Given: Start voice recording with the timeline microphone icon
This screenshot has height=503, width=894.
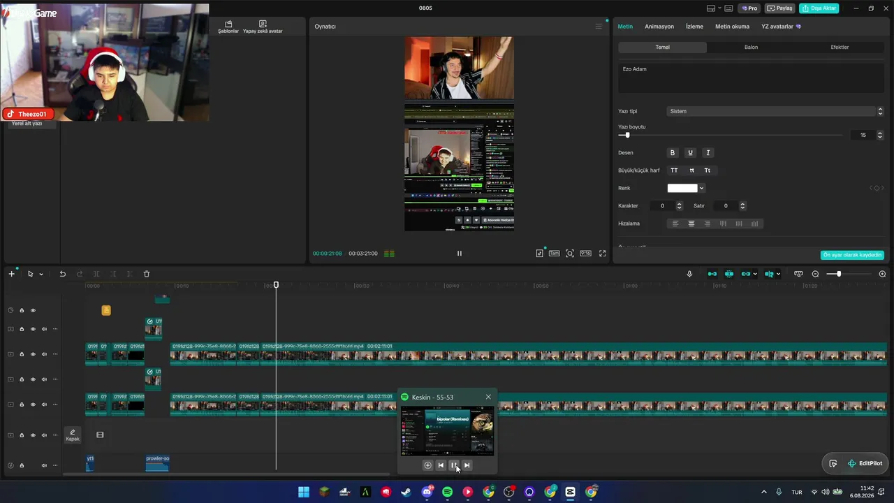Looking at the screenshot, I should (x=689, y=274).
